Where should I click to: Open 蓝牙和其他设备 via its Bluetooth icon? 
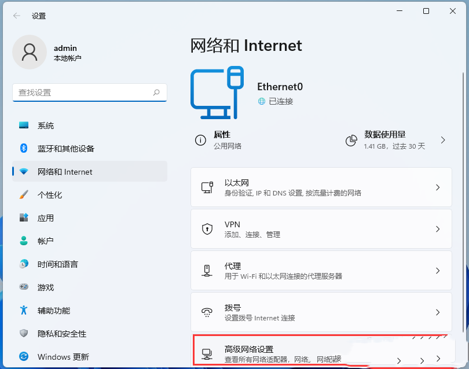tap(23, 149)
